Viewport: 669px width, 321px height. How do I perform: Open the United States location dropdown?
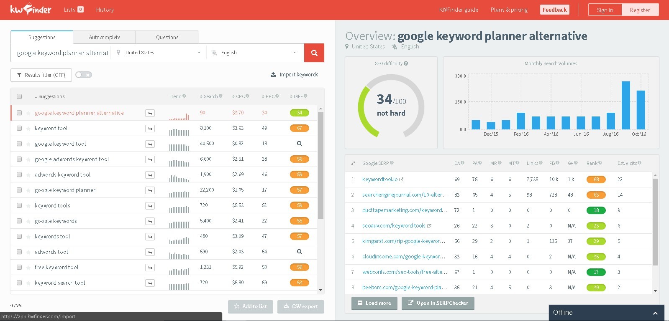pos(159,53)
